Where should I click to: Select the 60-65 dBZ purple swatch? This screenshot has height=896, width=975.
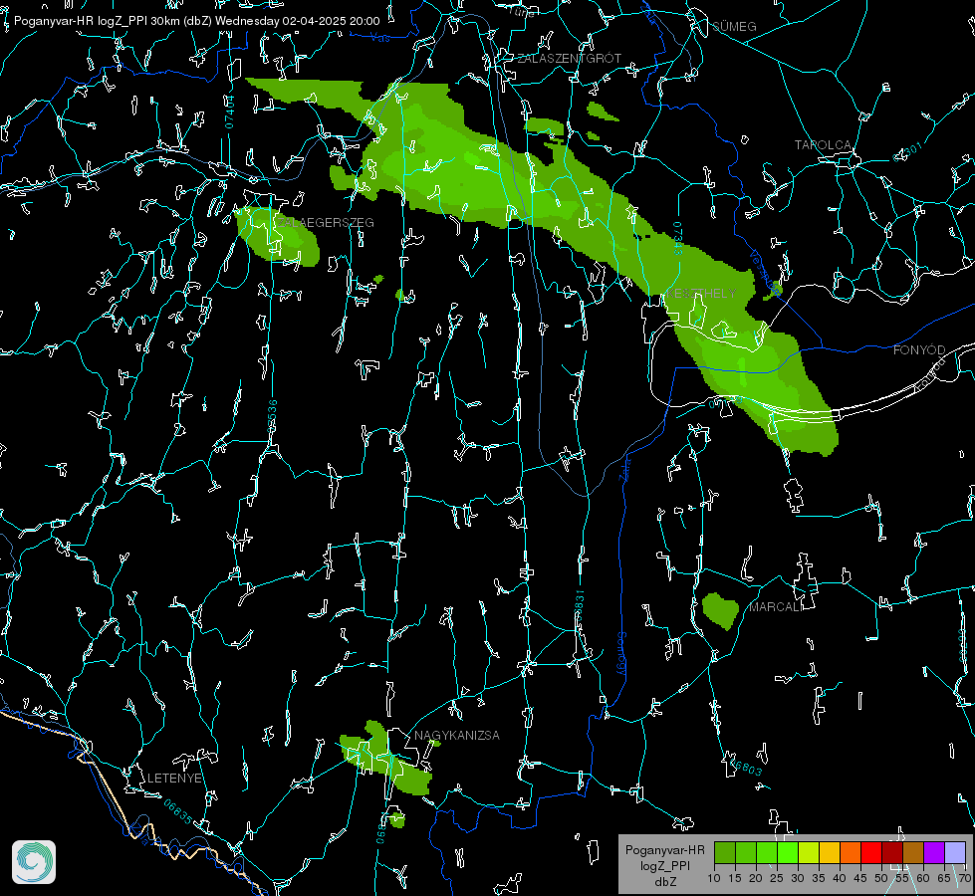[x=933, y=853]
